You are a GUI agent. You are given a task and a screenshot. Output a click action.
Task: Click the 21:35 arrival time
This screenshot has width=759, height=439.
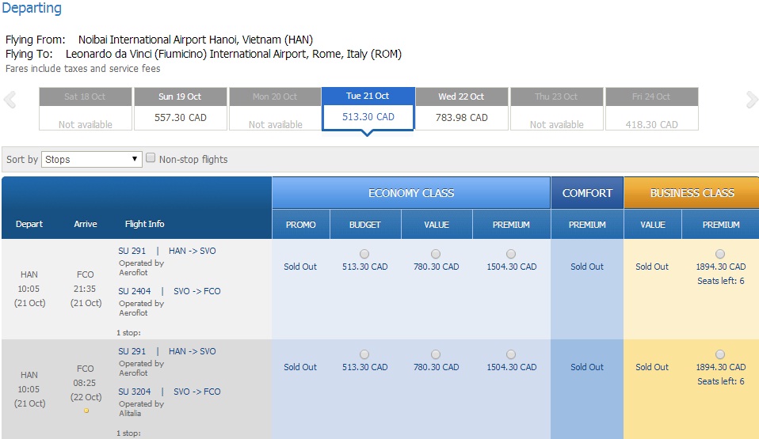[x=85, y=289]
